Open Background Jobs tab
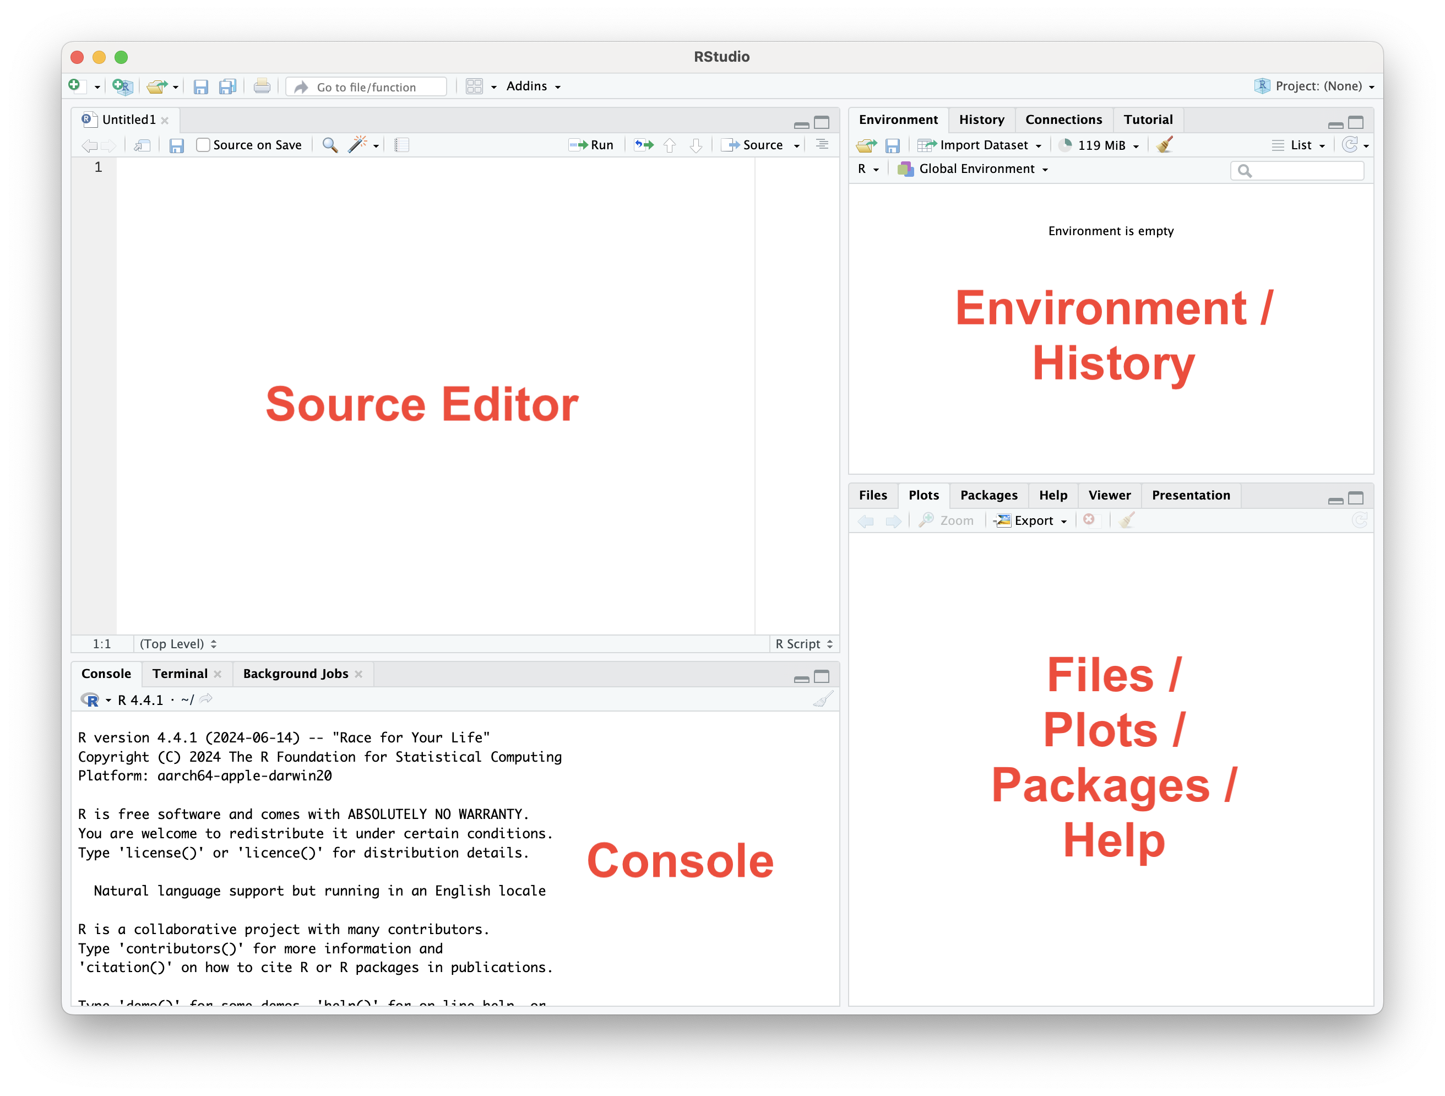This screenshot has width=1445, height=1096. click(x=295, y=674)
